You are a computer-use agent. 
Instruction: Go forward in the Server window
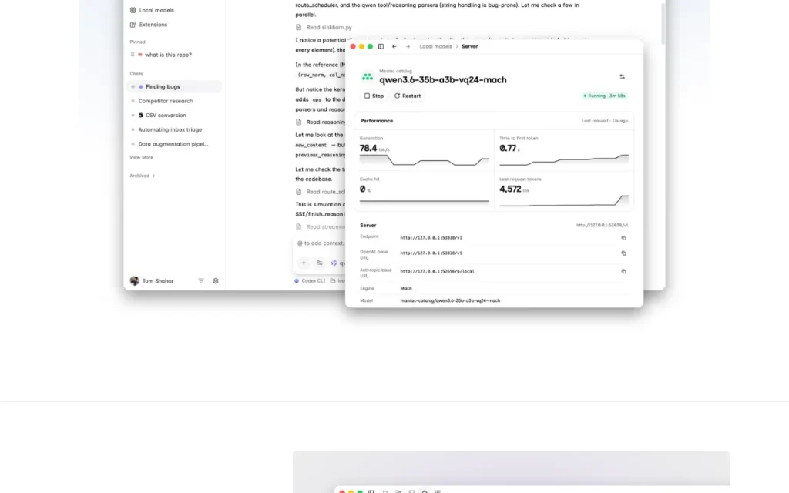tap(408, 46)
